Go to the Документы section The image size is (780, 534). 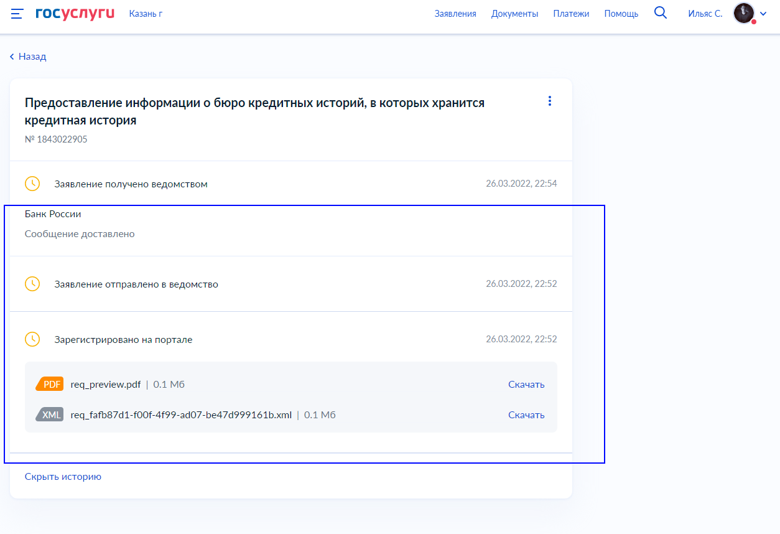click(x=514, y=14)
